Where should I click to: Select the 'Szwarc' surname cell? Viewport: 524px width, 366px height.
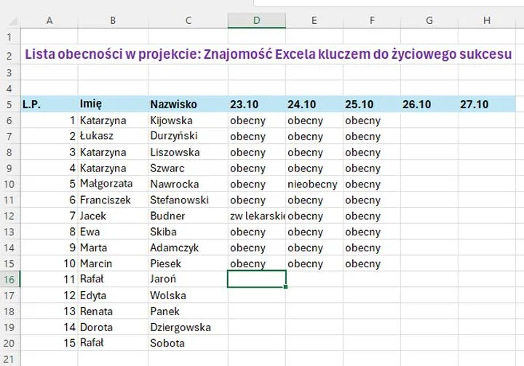[x=188, y=168]
